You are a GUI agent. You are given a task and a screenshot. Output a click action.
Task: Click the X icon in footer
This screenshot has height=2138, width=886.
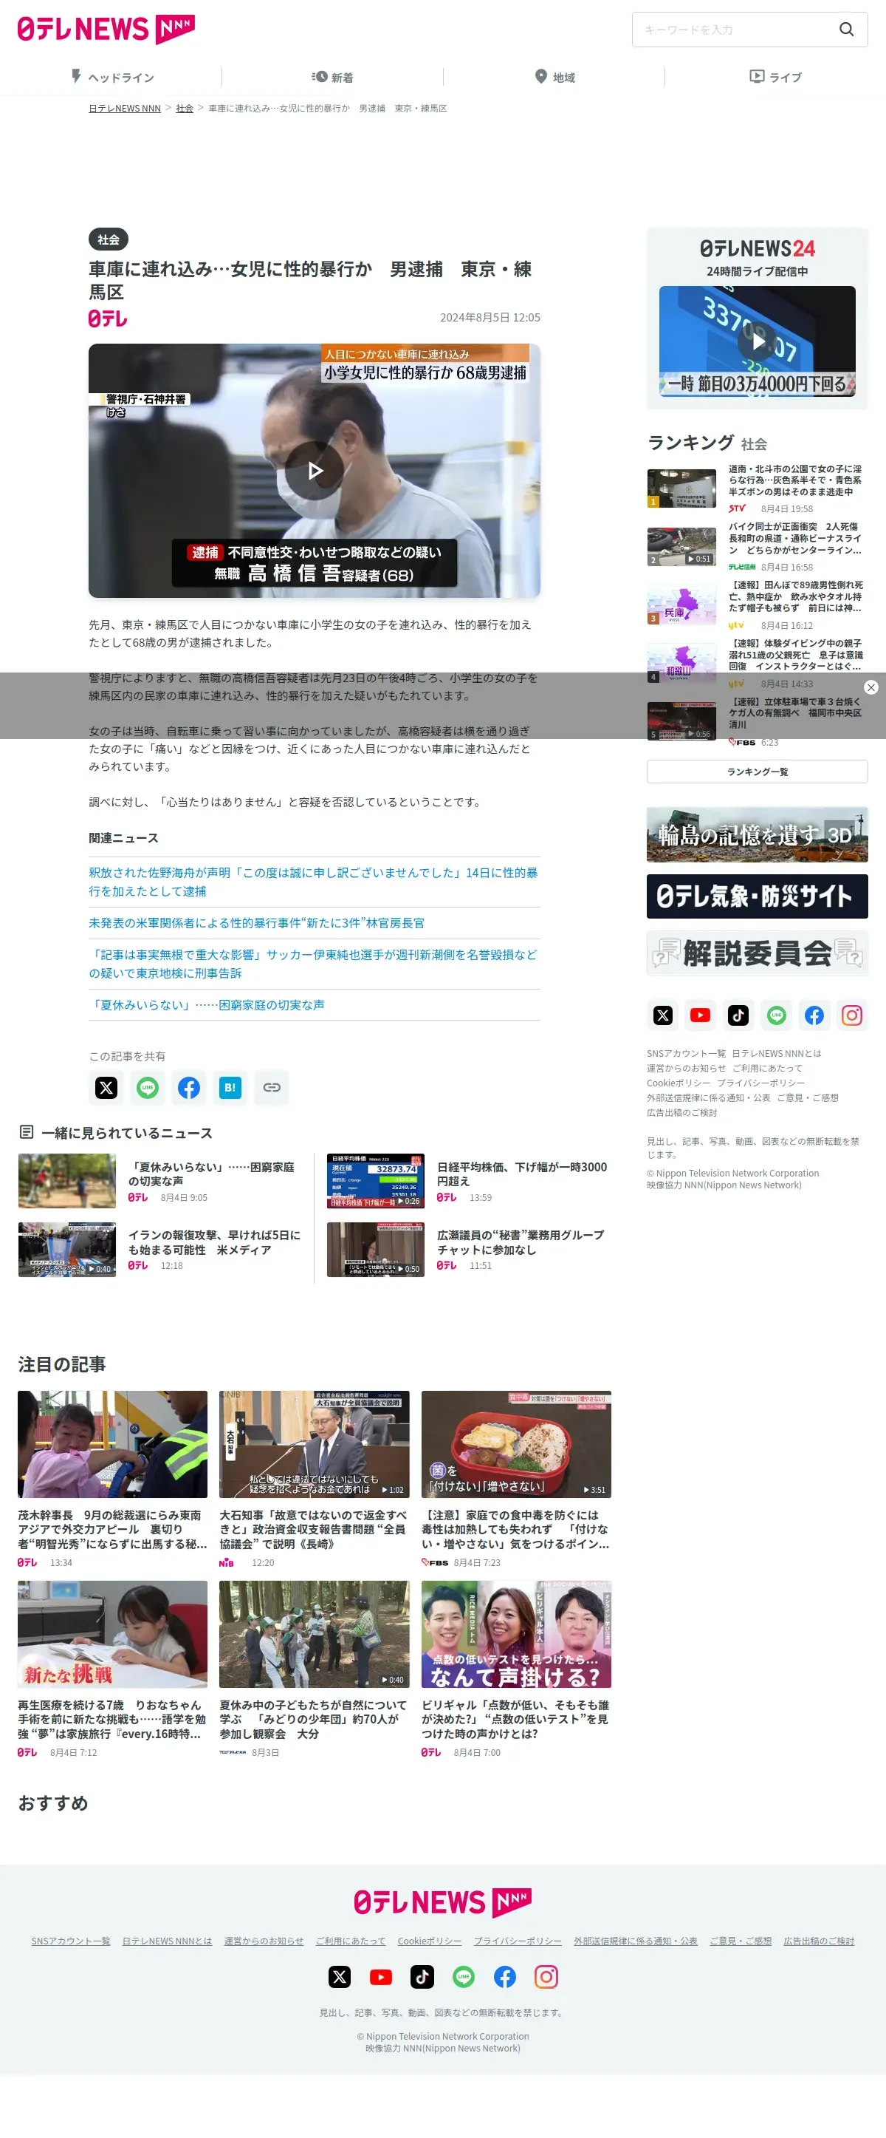[340, 1977]
